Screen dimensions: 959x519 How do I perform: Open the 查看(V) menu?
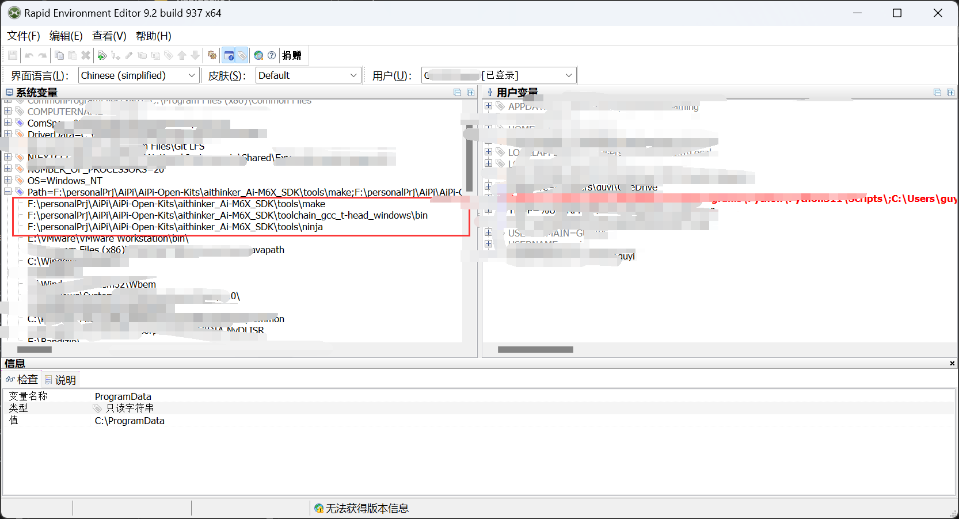(109, 36)
